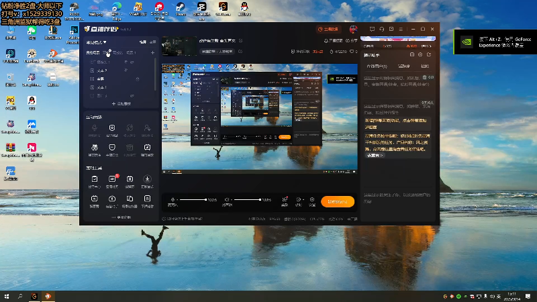This screenshot has width=537, height=302.
Task: Click the pencil-in-box icon in the interaction panel's second row
Action: (x=147, y=147)
